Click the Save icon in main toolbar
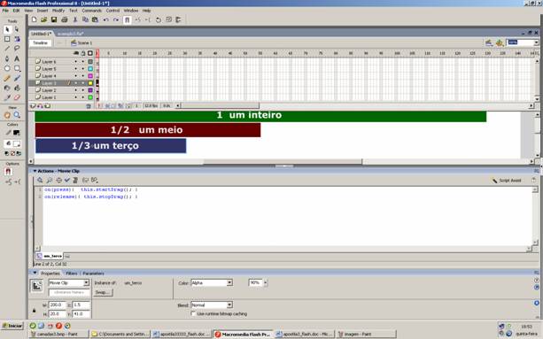 54,19
